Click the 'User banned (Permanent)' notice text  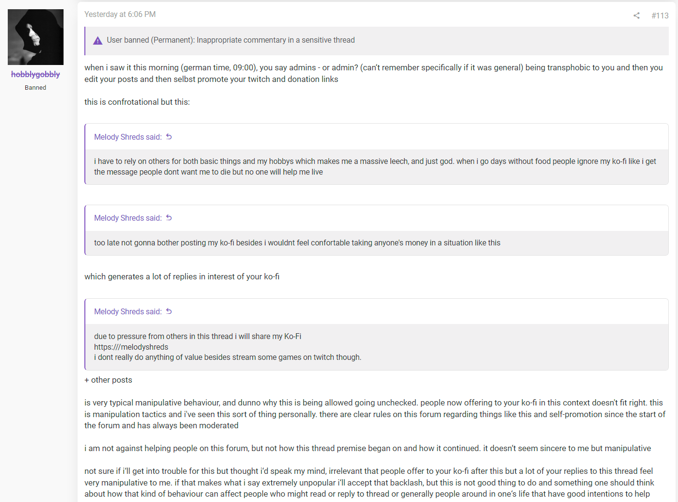[231, 40]
